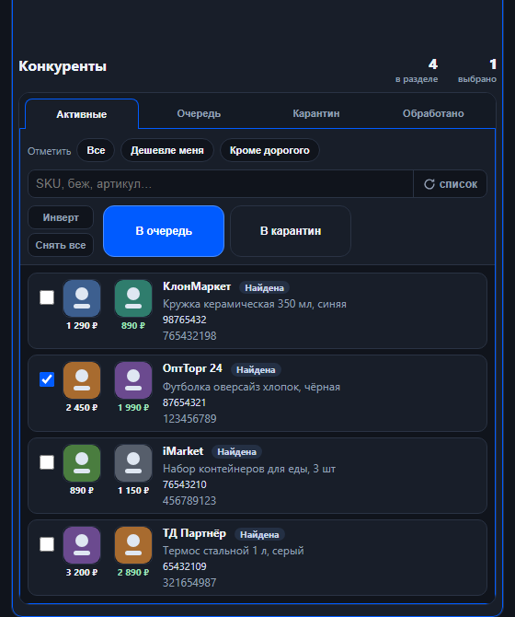515x617 pixels.
Task: Click Найдена badge next to КлонМаркет
Action: 264,287
